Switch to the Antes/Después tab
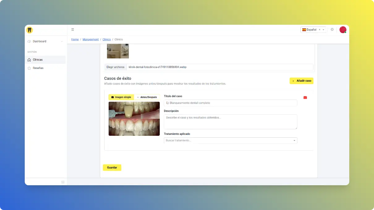The width and height of the screenshot is (374, 210). click(x=147, y=97)
